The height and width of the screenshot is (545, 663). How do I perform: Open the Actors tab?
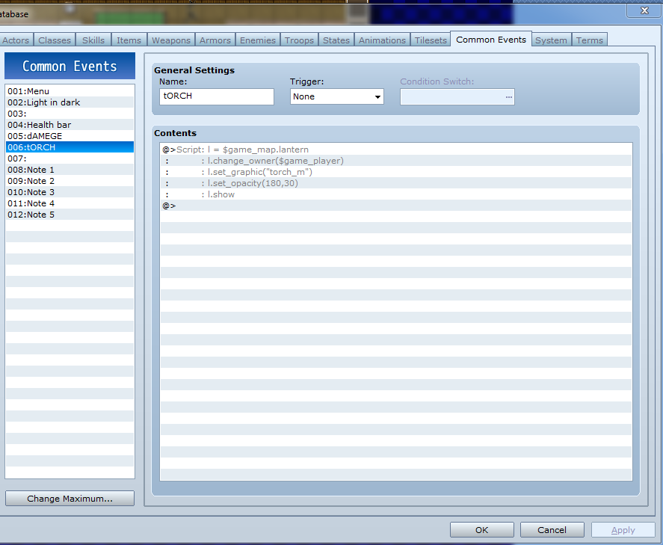click(x=16, y=40)
